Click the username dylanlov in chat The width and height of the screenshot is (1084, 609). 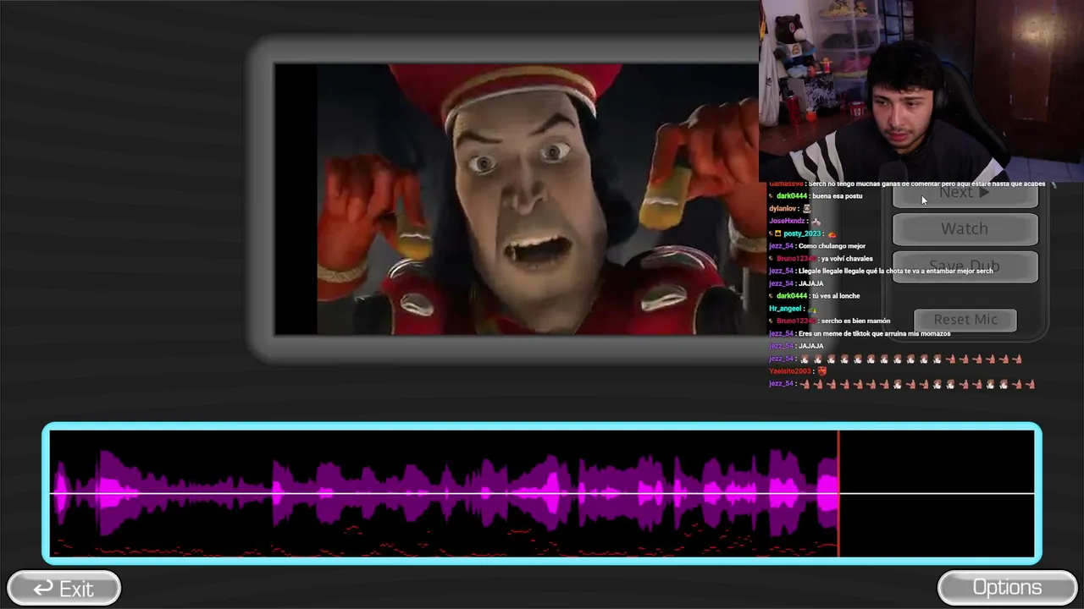click(x=783, y=208)
